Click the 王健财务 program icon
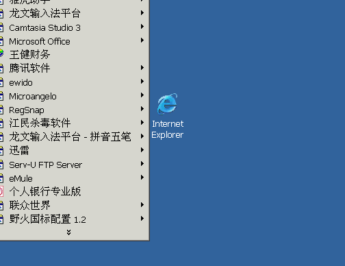The image size is (345, 266). [1, 54]
